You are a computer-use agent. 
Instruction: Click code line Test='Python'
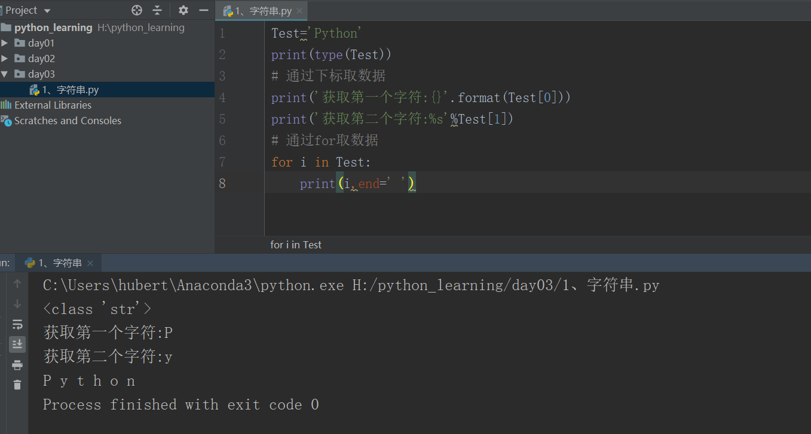pyautogui.click(x=317, y=33)
